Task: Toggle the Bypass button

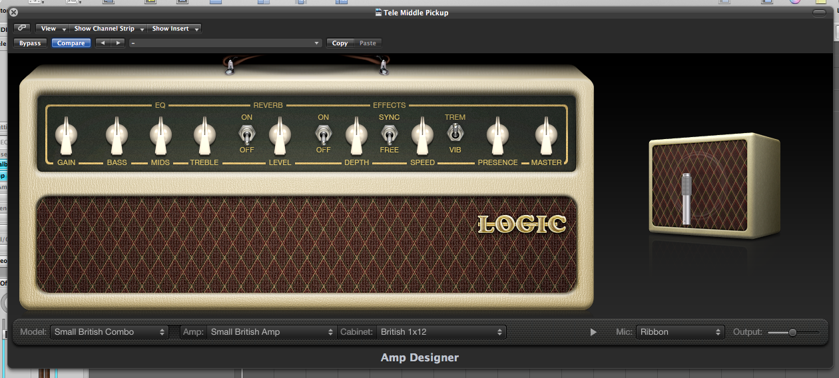Action: tap(30, 43)
